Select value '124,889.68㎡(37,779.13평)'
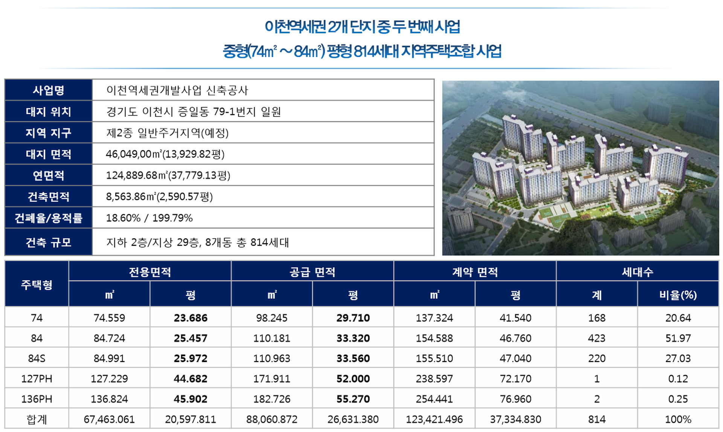 (168, 175)
